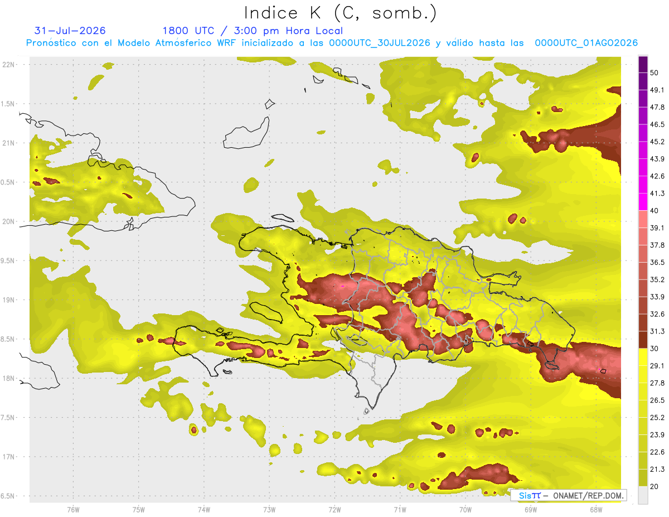The width and height of the screenshot is (669, 517).
Task: Click the colorbar value '45.2'
Action: pyautogui.click(x=657, y=142)
